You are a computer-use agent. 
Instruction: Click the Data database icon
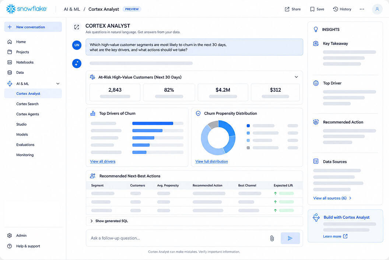(10, 73)
